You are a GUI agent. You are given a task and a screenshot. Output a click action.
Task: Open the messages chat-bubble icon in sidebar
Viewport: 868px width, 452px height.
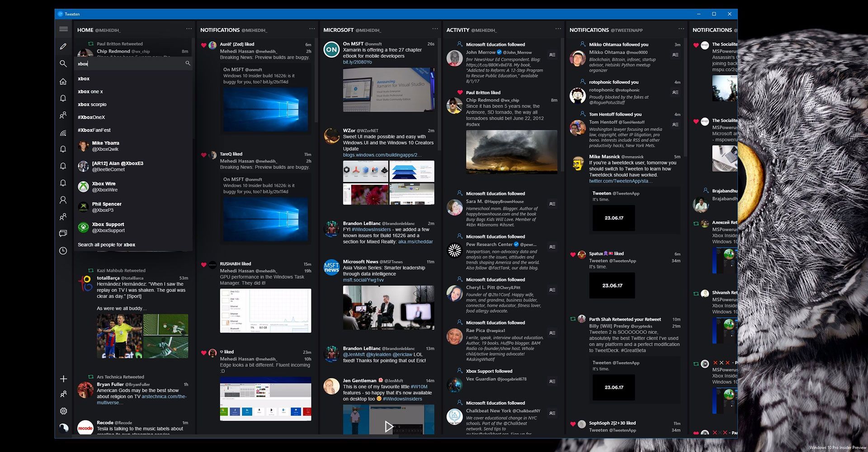click(63, 234)
